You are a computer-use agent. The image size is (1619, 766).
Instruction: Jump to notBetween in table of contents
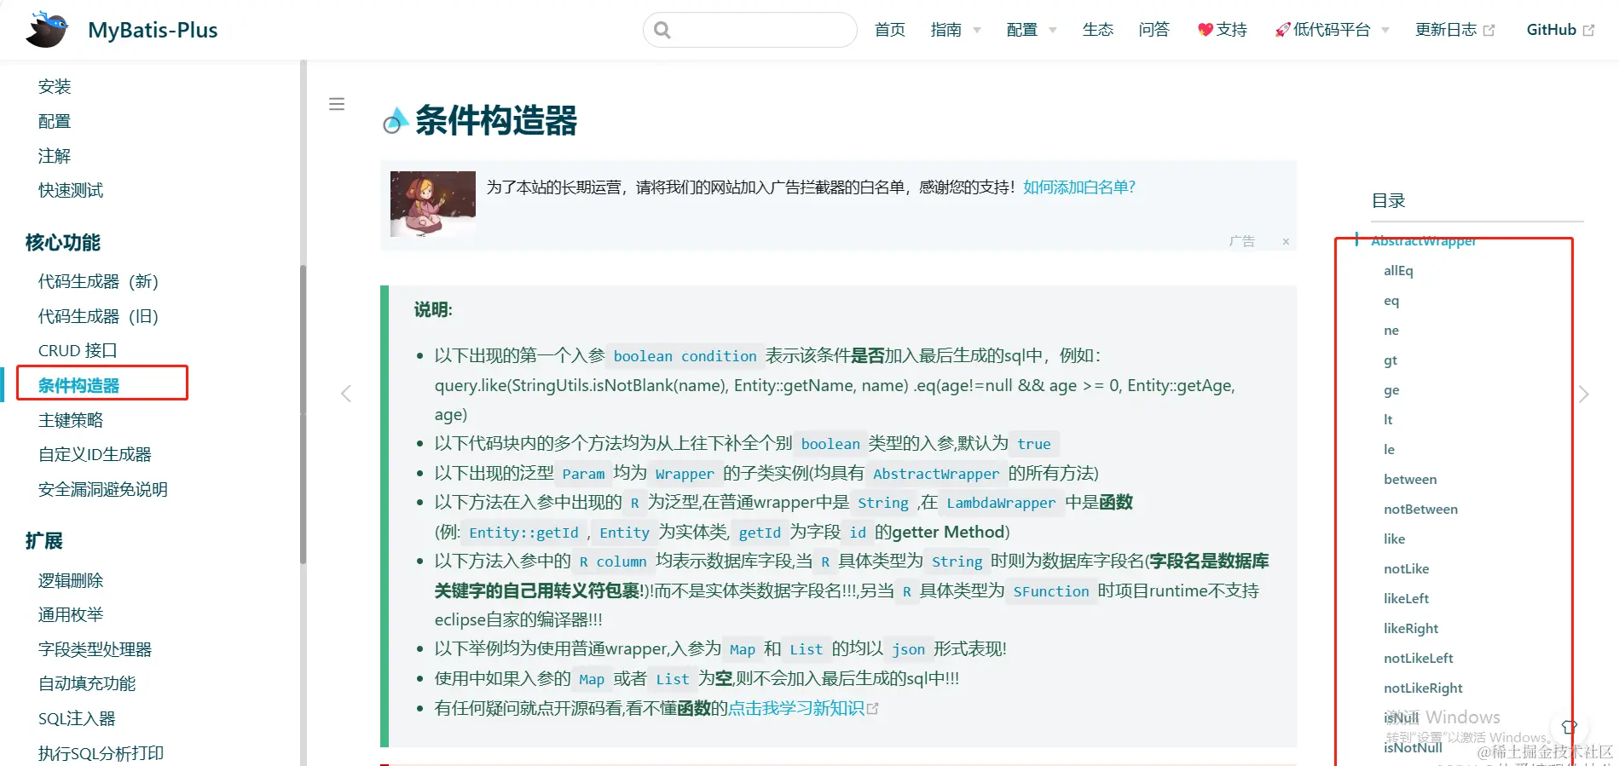[x=1420, y=510]
